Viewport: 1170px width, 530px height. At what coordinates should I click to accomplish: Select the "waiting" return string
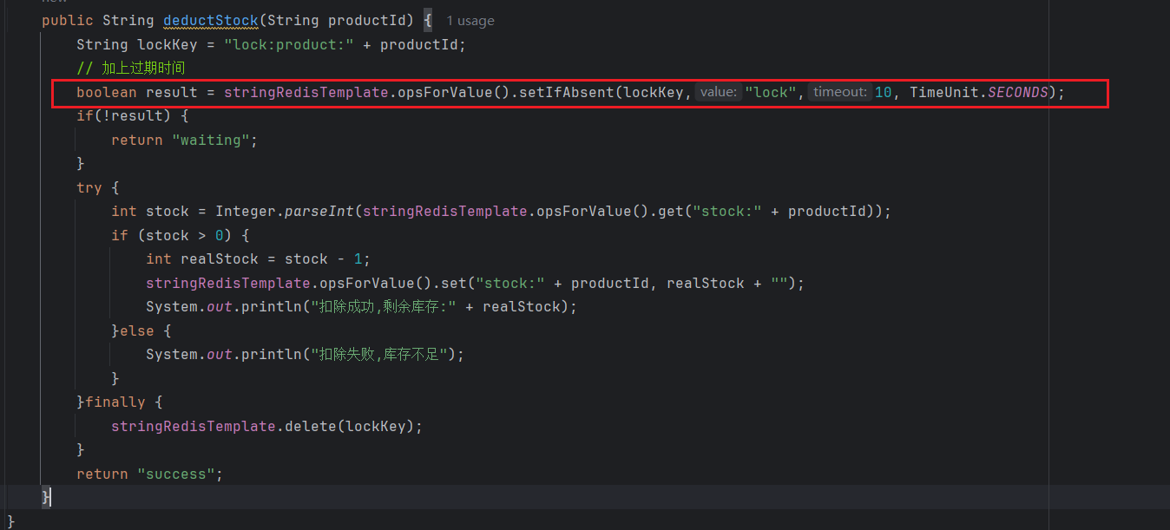[211, 140]
